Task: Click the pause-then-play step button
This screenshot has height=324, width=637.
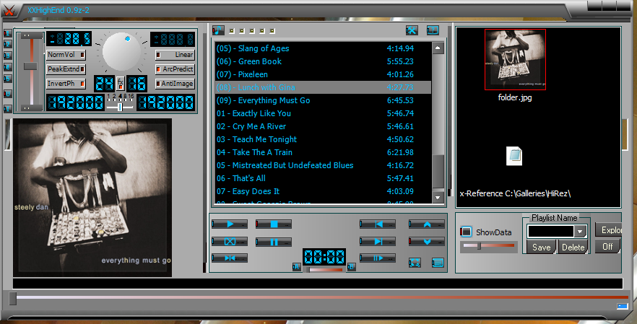Action: [x=378, y=258]
